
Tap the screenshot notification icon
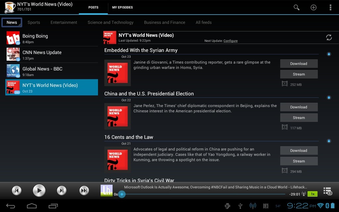tap(266, 206)
